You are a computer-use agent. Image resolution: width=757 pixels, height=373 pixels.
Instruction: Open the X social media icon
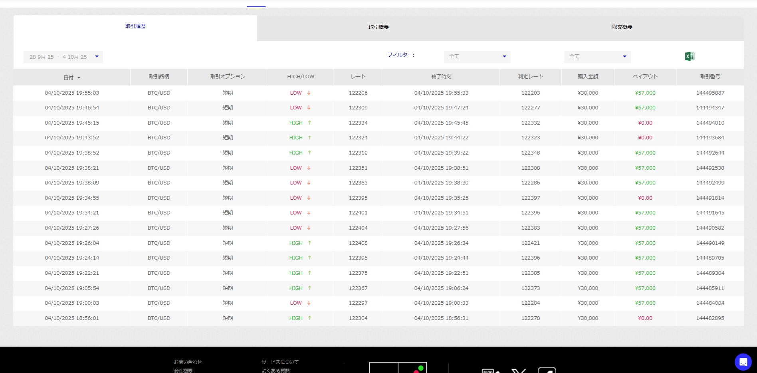[x=519, y=370]
